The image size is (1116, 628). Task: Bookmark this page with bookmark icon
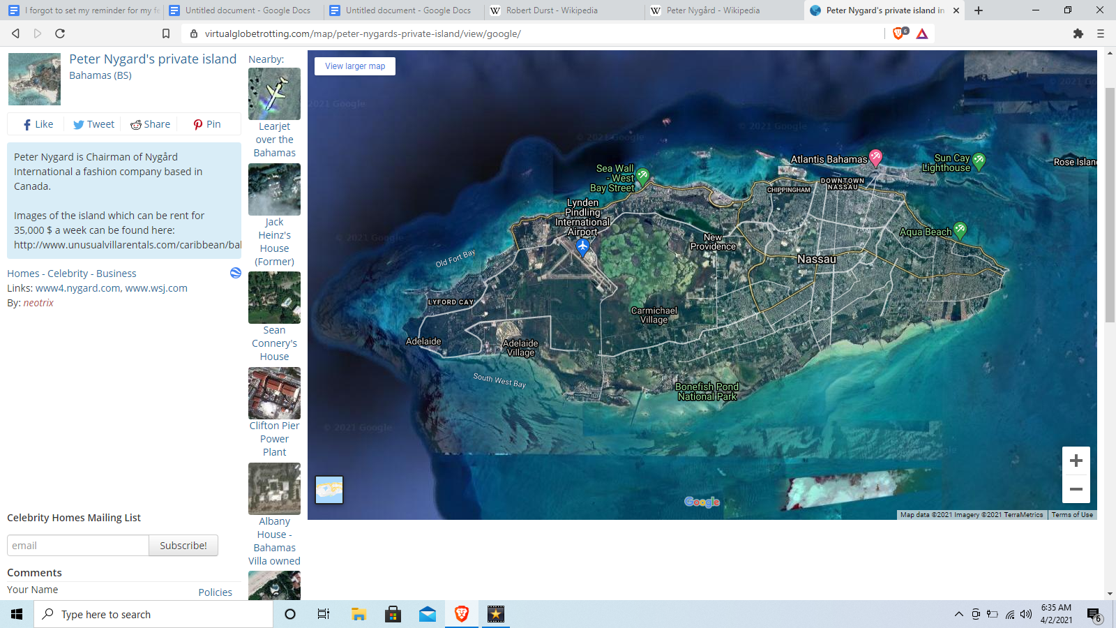pyautogui.click(x=166, y=33)
